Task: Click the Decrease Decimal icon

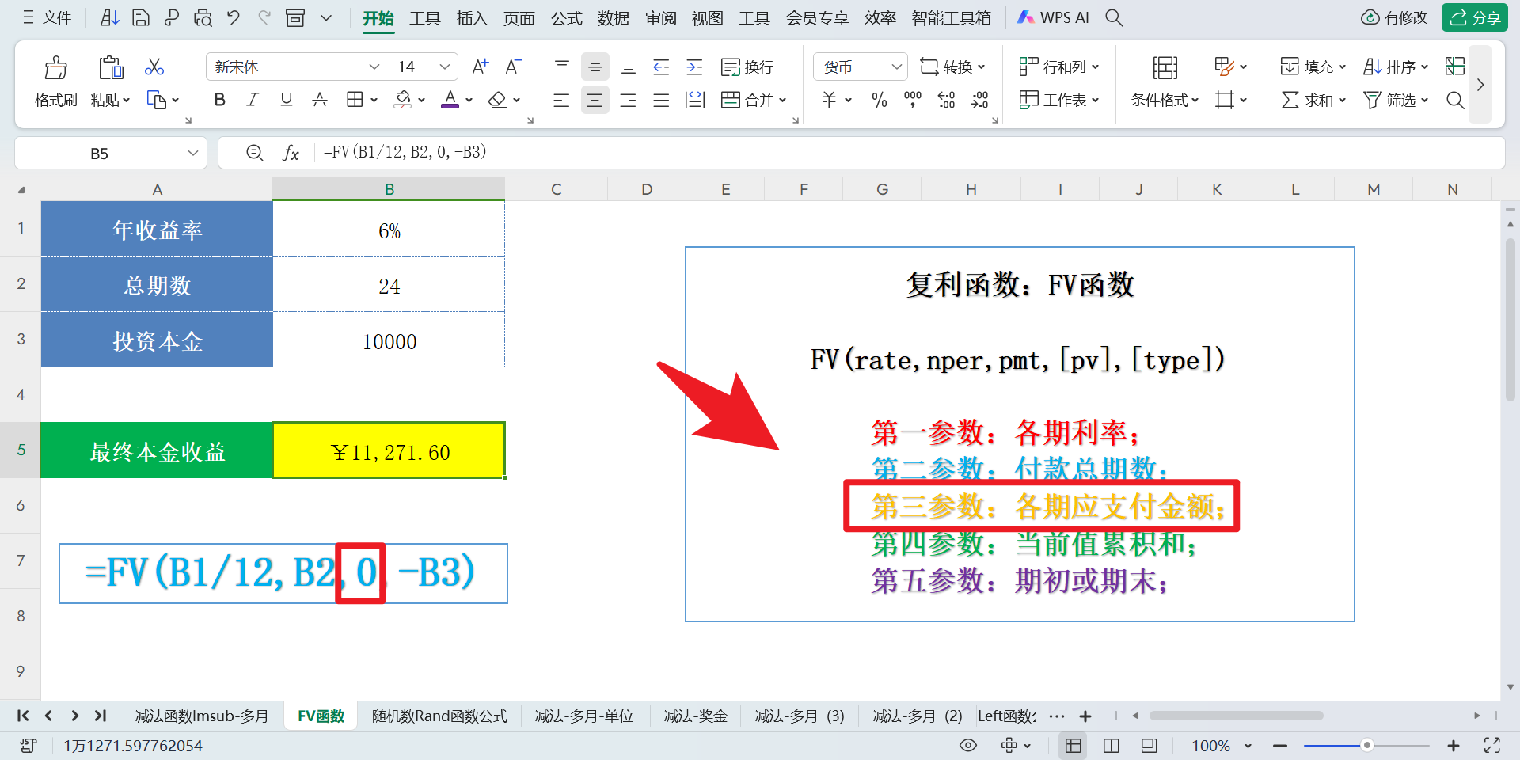Action: coord(980,100)
